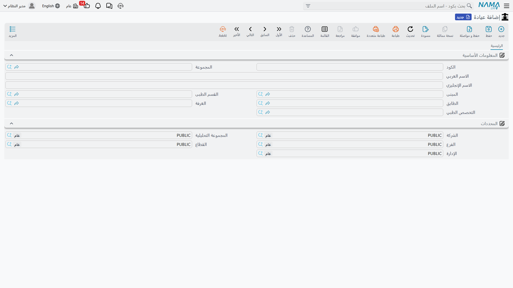Open مدير النظام user dropdown
Image resolution: width=513 pixels, height=288 pixels.
tap(14, 6)
